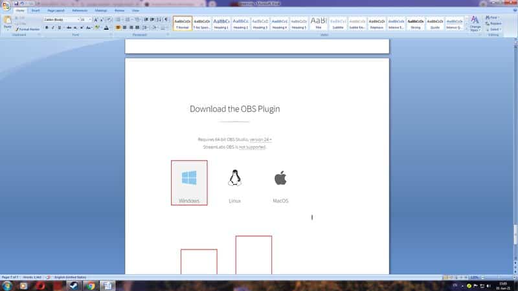Open the font size dropdown
This screenshot has width=518, height=291.
pos(89,19)
